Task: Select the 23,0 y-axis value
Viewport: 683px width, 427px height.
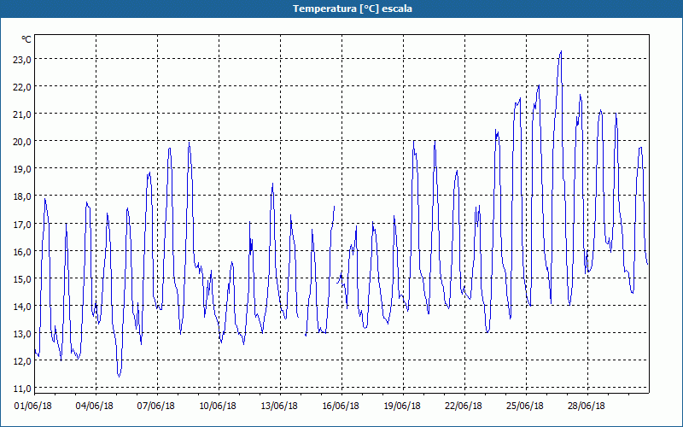Action: pyautogui.click(x=22, y=60)
